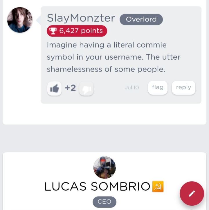Click the speech bubble pointer beside avatar

(x=38, y=20)
